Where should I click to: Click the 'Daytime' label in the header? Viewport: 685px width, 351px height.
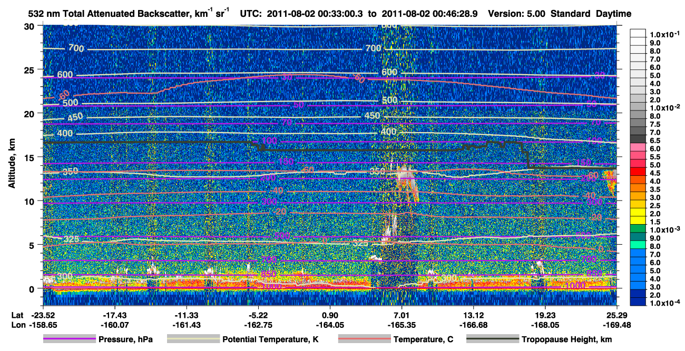click(x=613, y=14)
